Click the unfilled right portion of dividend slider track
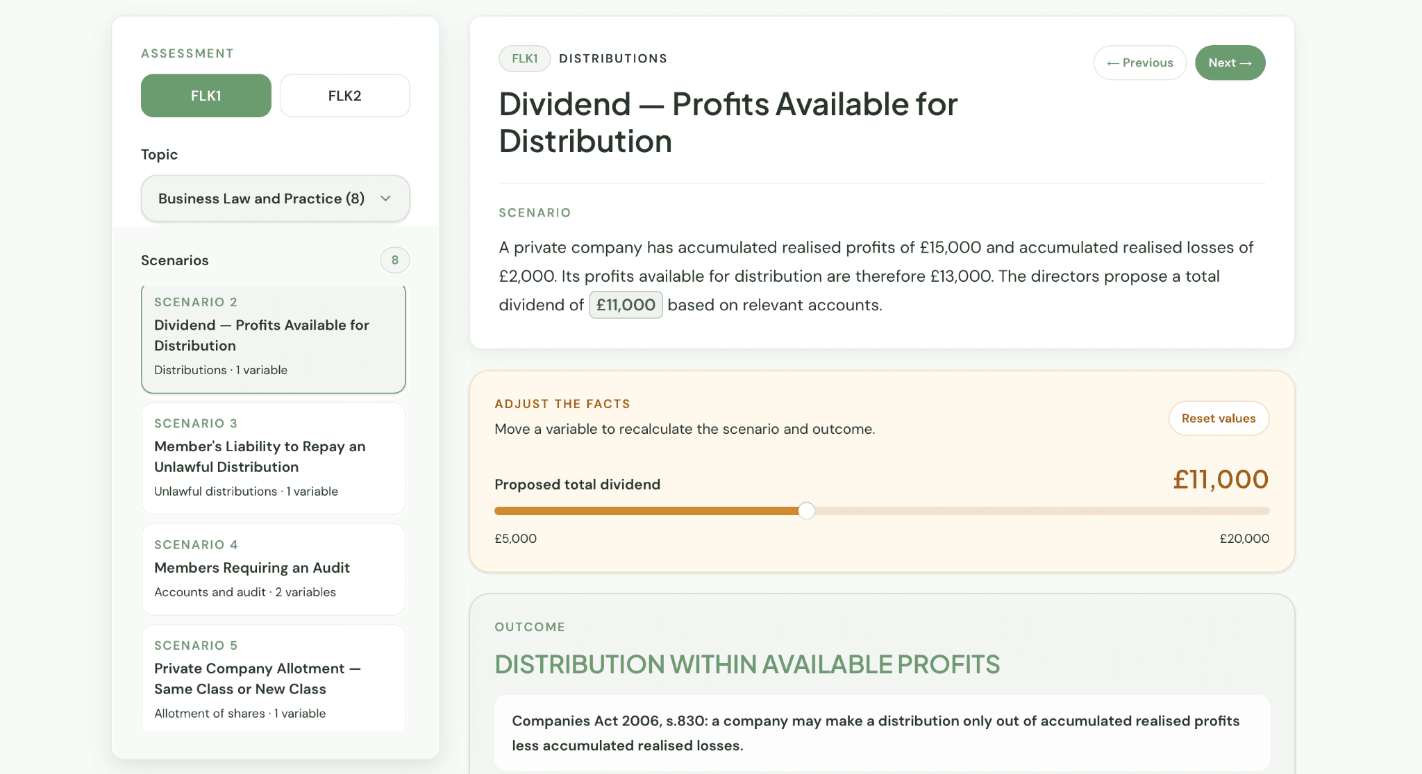The width and height of the screenshot is (1422, 774). pyautogui.click(x=1042, y=511)
